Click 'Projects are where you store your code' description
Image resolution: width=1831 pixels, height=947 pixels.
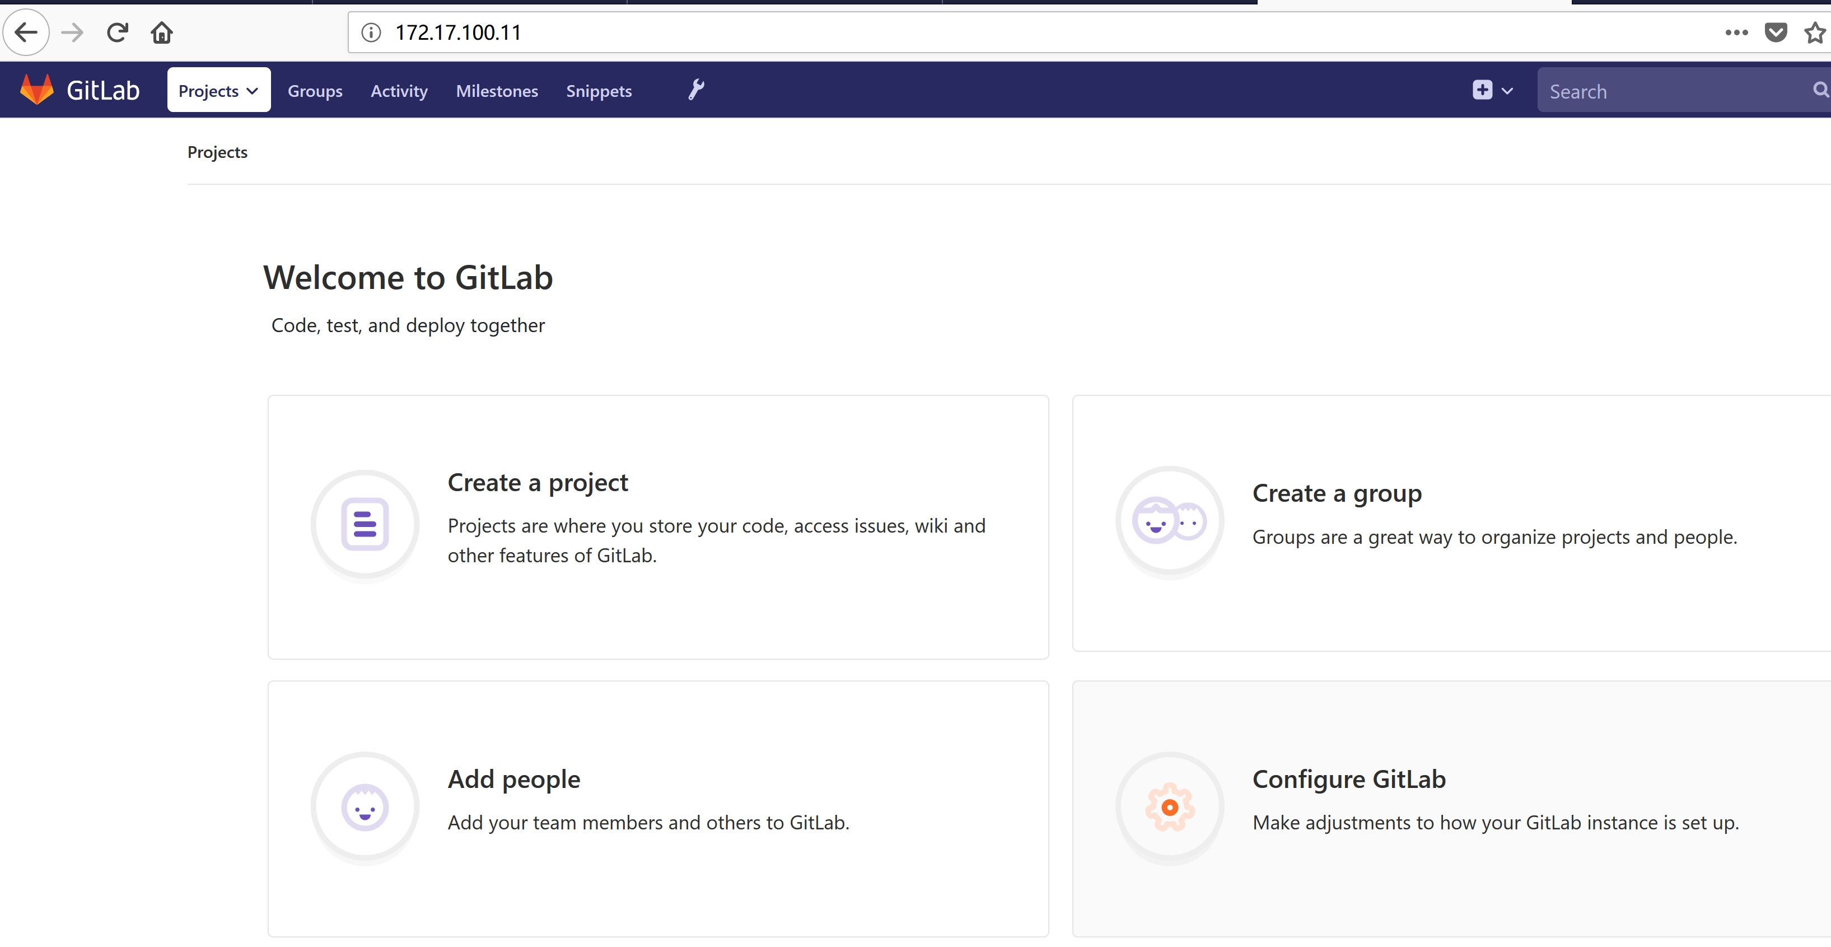coord(717,540)
